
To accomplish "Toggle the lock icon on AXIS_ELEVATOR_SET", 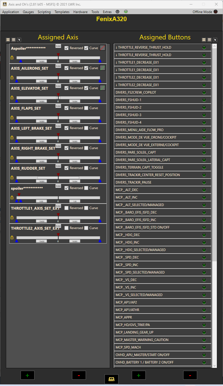I will point(12,97).
